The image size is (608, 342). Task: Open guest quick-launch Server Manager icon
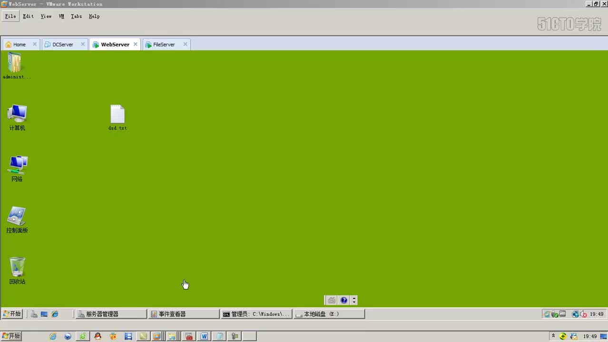click(34, 314)
